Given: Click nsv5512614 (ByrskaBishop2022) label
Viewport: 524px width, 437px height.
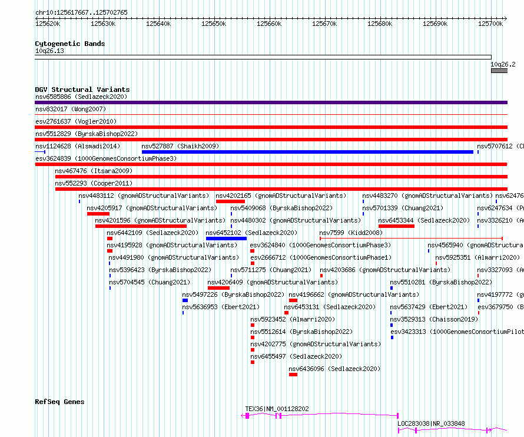Looking at the screenshot, I should [x=301, y=332].
